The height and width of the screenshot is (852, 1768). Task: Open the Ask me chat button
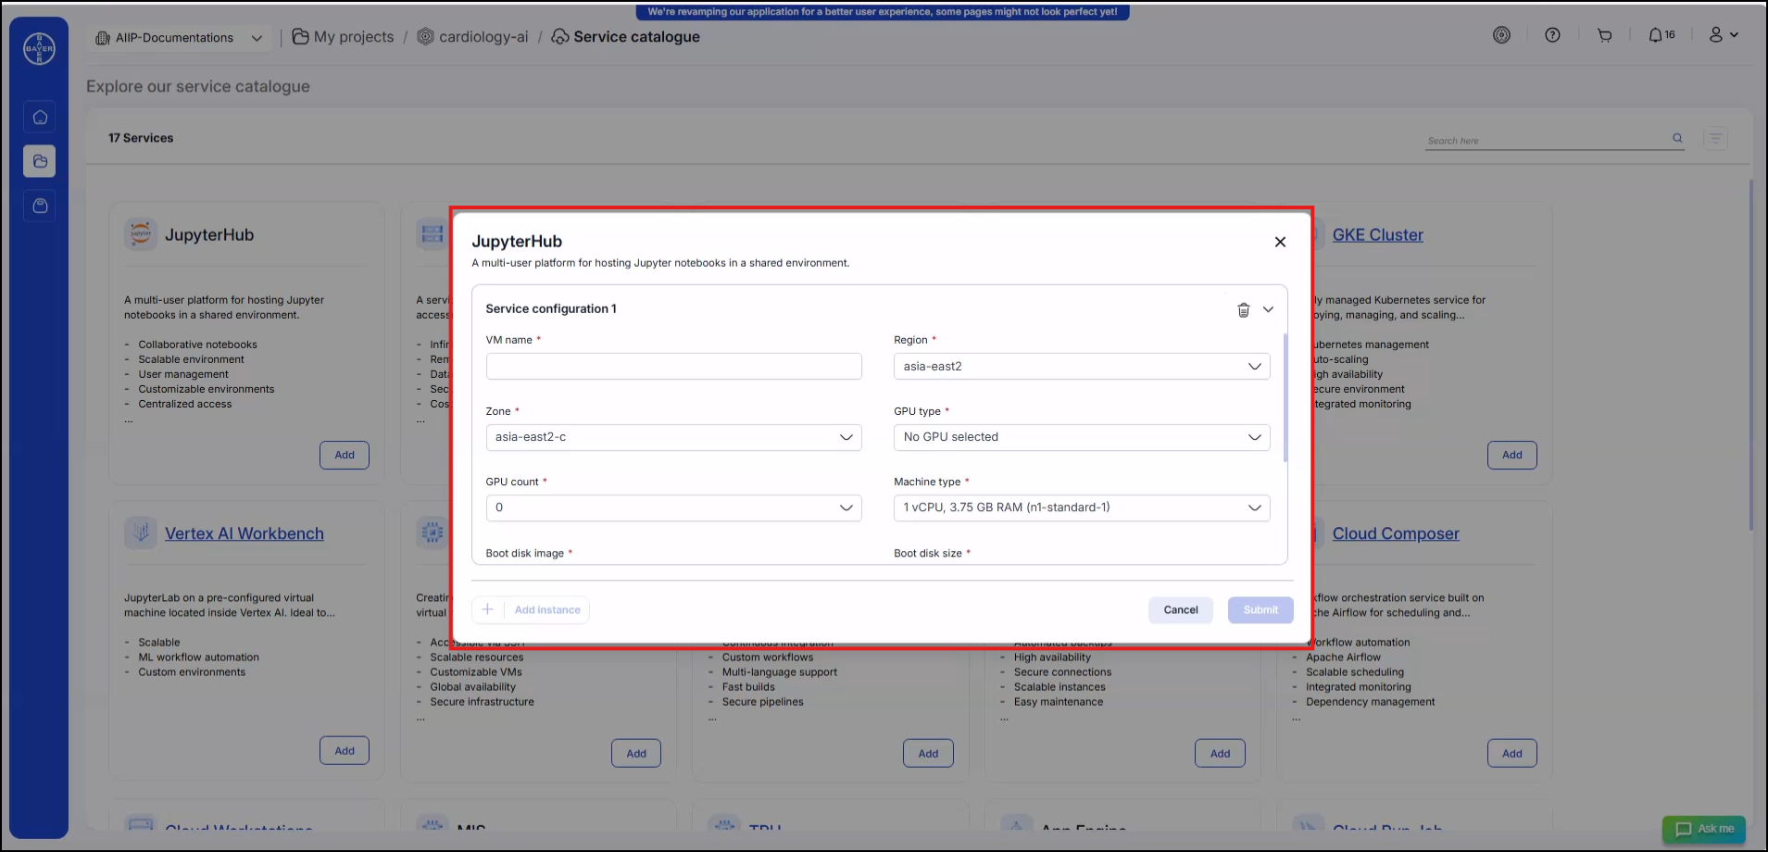1704,829
